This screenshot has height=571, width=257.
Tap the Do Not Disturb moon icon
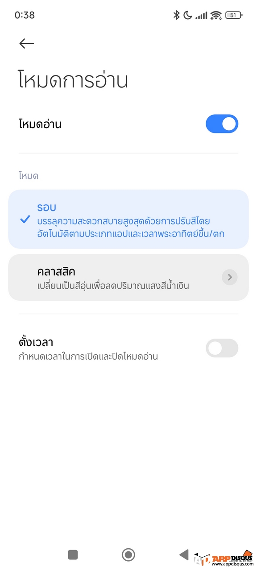188,15
